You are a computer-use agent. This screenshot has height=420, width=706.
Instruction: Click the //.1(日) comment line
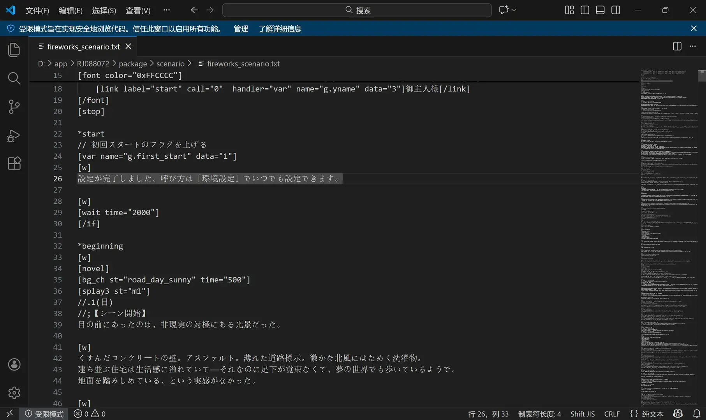pyautogui.click(x=95, y=302)
